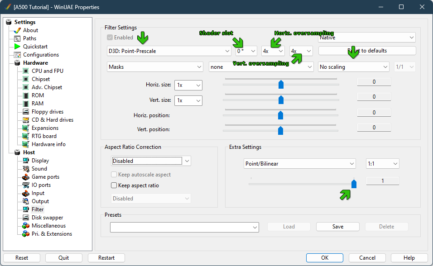Screen dimensions: 433x266
Task: Open the Native dropdown in Filter Settings
Action: pos(367,38)
